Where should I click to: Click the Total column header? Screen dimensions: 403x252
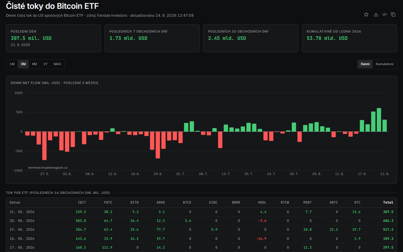click(x=388, y=202)
